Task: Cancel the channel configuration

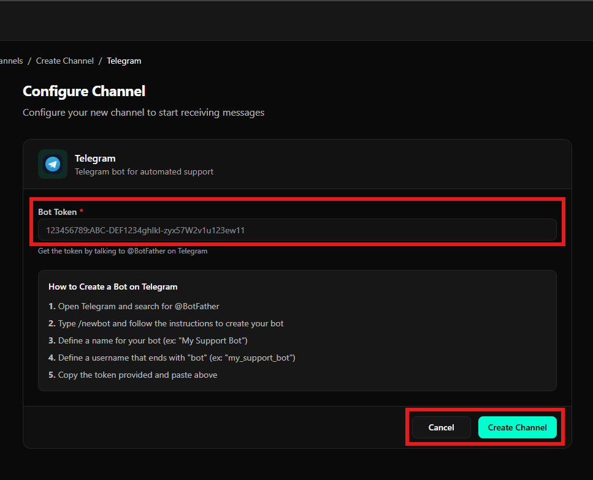Action: 441,427
